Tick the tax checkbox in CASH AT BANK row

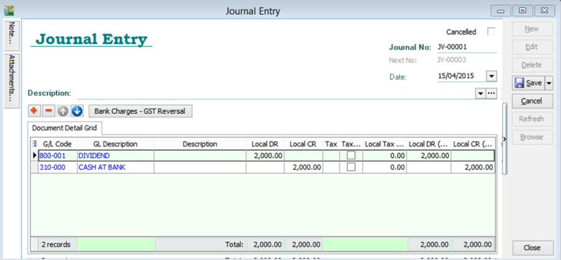351,168
